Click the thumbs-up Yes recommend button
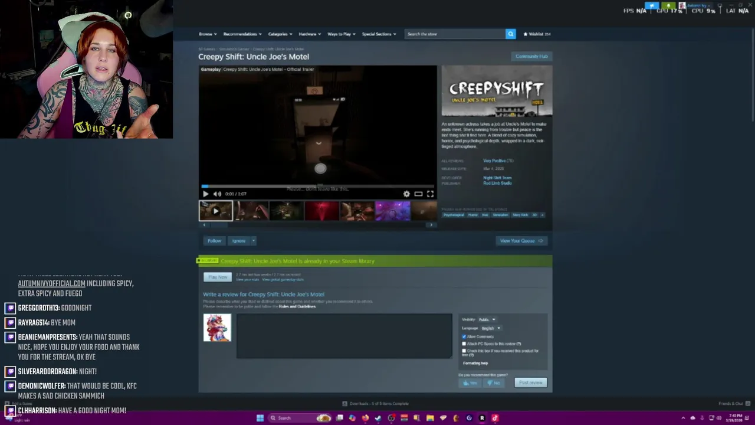The width and height of the screenshot is (755, 425). 470,383
